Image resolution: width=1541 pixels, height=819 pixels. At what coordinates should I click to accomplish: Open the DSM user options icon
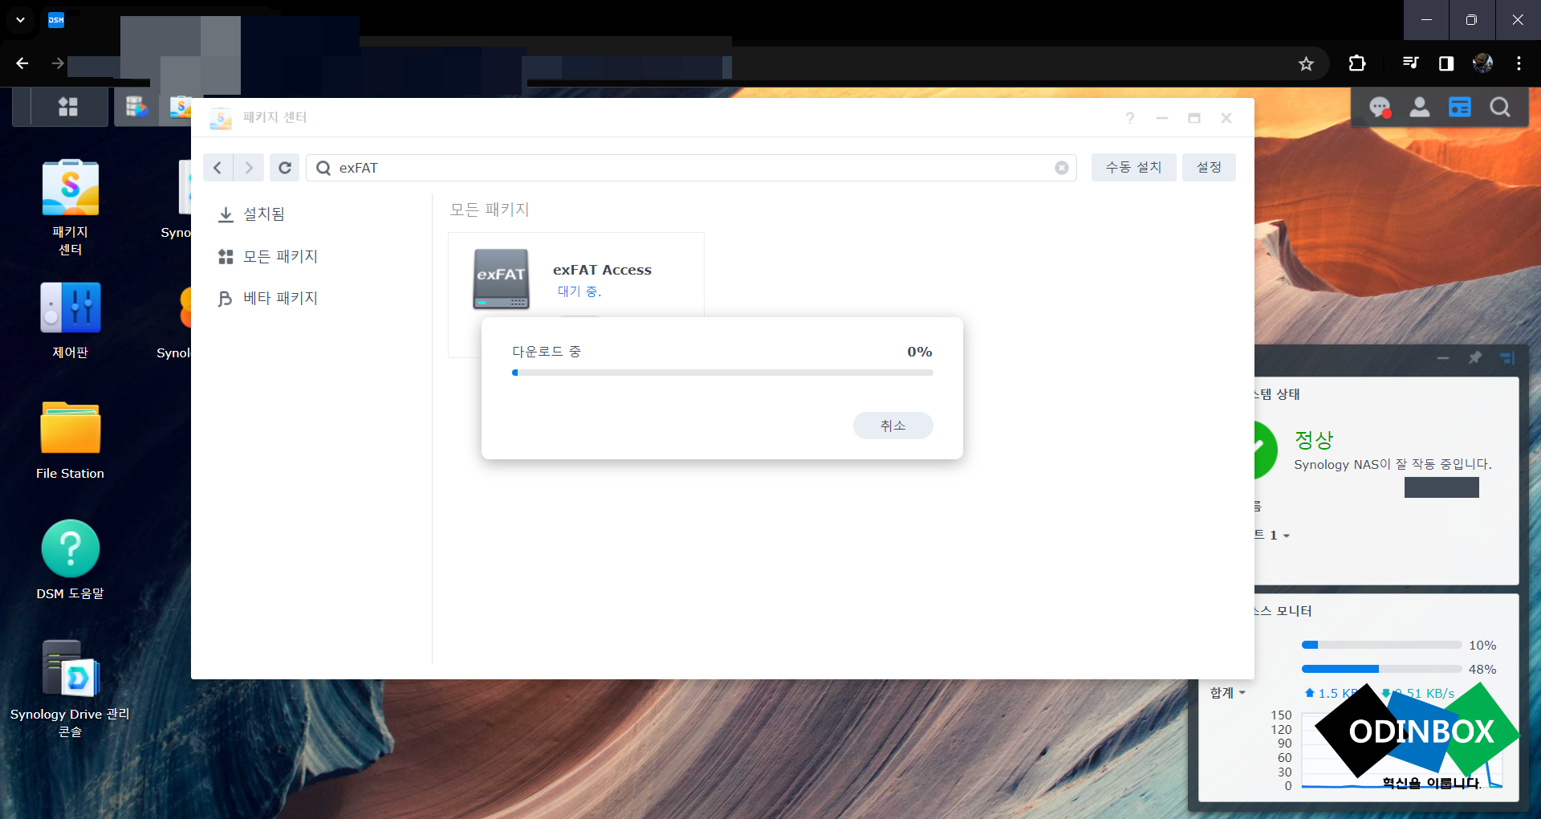(x=1419, y=108)
